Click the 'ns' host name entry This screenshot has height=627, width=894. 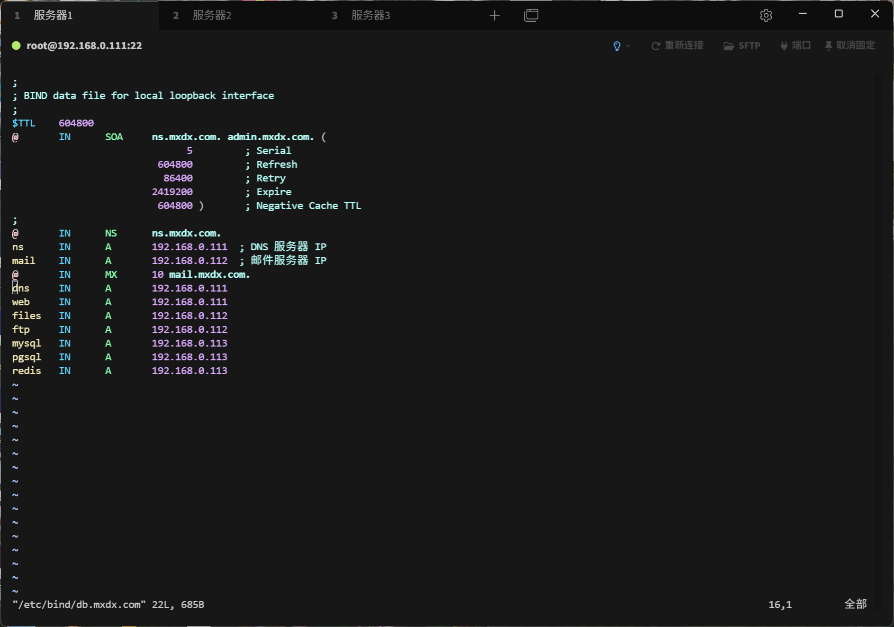coord(18,247)
